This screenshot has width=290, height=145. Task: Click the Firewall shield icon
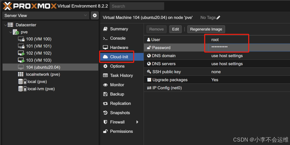[105, 122]
